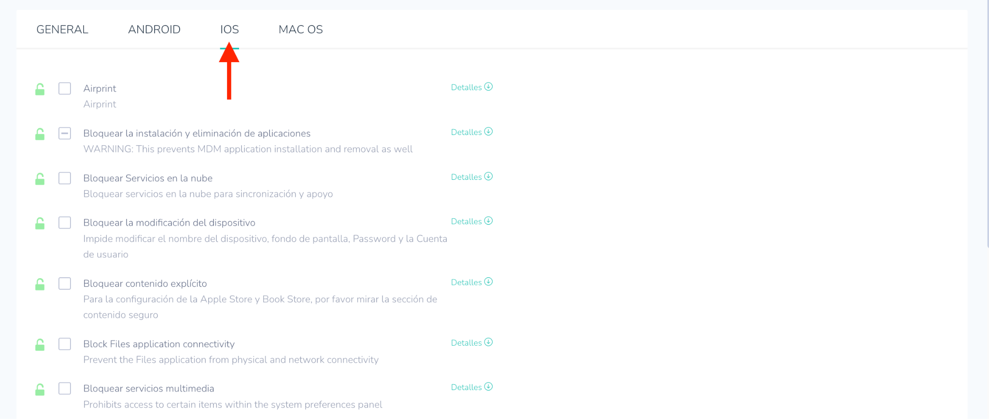This screenshot has height=419, width=989.
Task: Go to the GENERAL tab
Action: [x=62, y=29]
